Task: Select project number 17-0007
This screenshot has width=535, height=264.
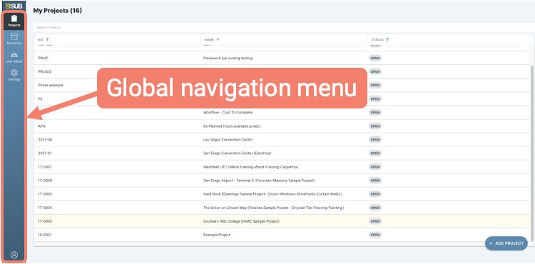Action: [45, 167]
